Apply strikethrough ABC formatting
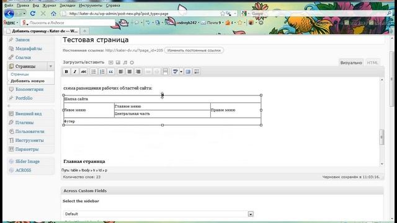 click(x=83, y=72)
